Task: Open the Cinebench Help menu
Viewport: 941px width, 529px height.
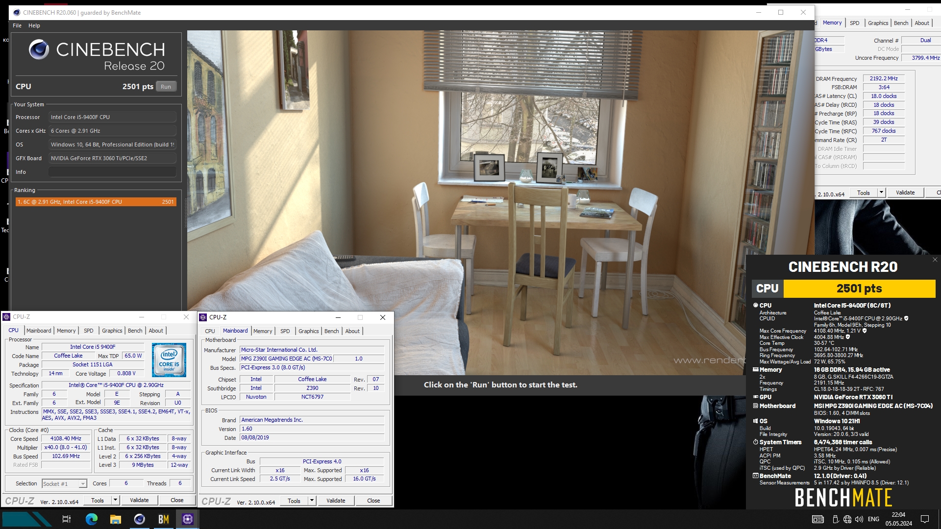Action: [x=34, y=25]
